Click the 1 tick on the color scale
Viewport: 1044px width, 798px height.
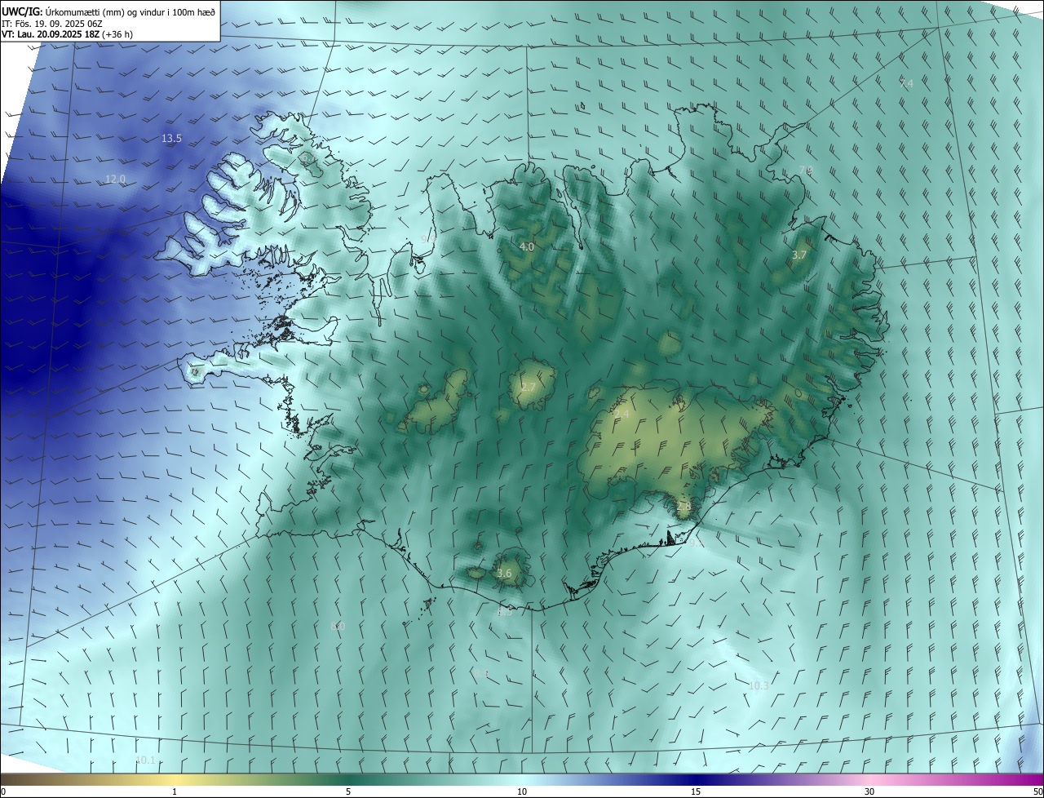[x=175, y=792]
